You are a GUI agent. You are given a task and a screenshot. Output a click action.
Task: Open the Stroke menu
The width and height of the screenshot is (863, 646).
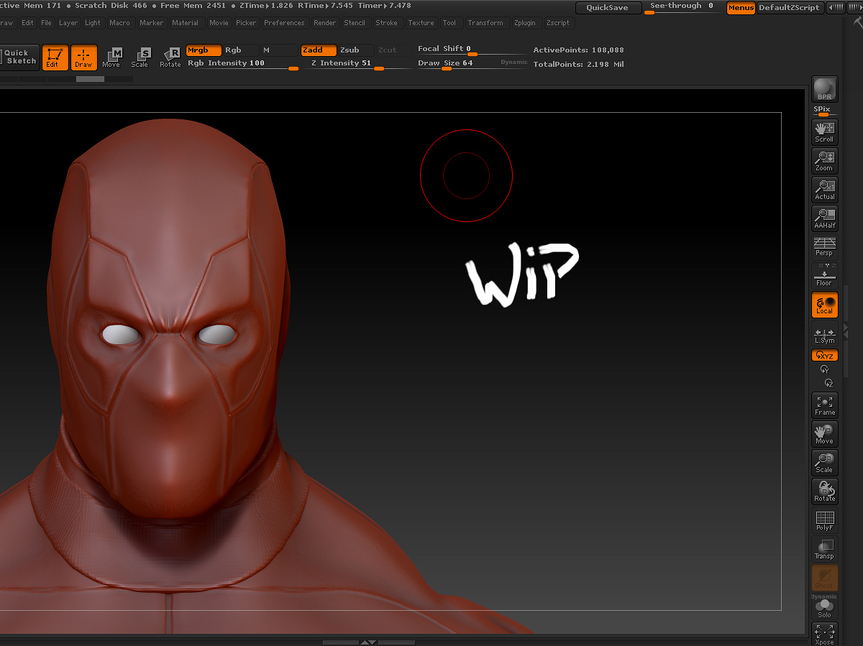click(x=386, y=23)
